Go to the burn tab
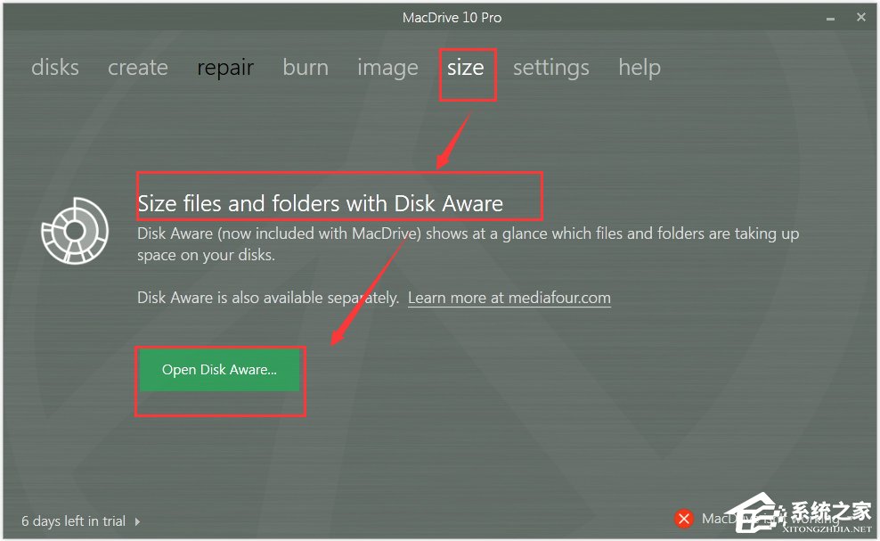880x541 pixels. coord(306,68)
